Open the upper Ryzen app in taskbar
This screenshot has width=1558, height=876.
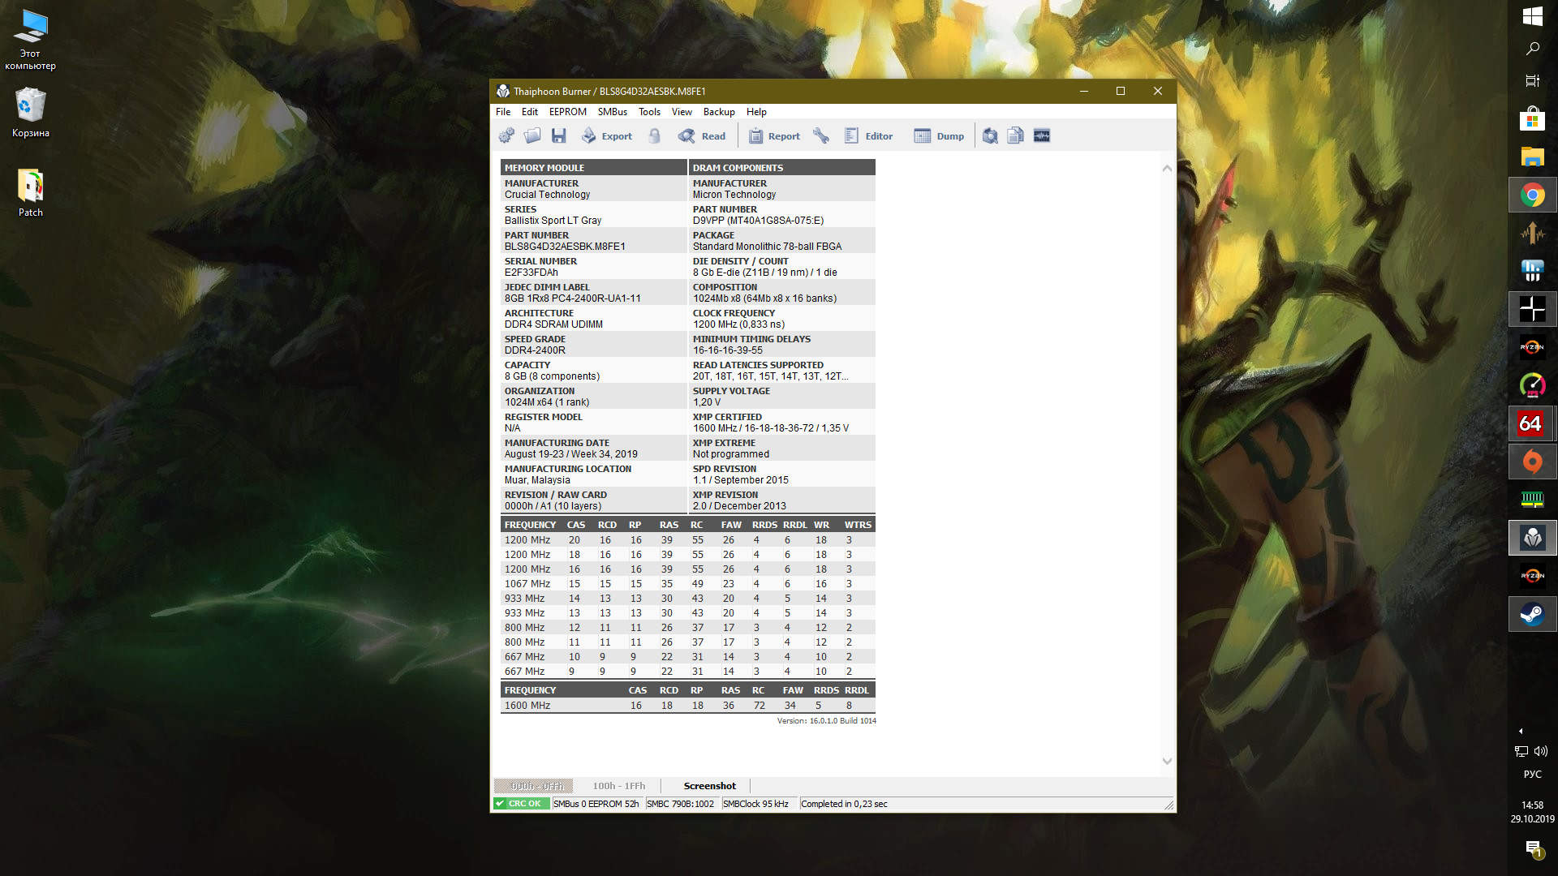click(x=1533, y=347)
